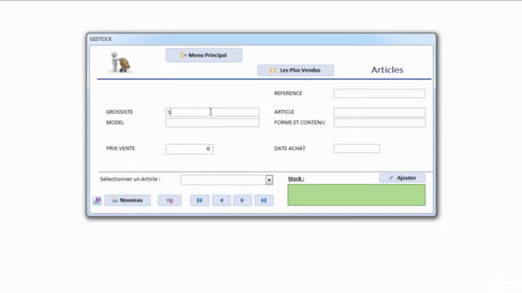The width and height of the screenshot is (522, 293).
Task: Jump to the last record
Action: click(263, 200)
